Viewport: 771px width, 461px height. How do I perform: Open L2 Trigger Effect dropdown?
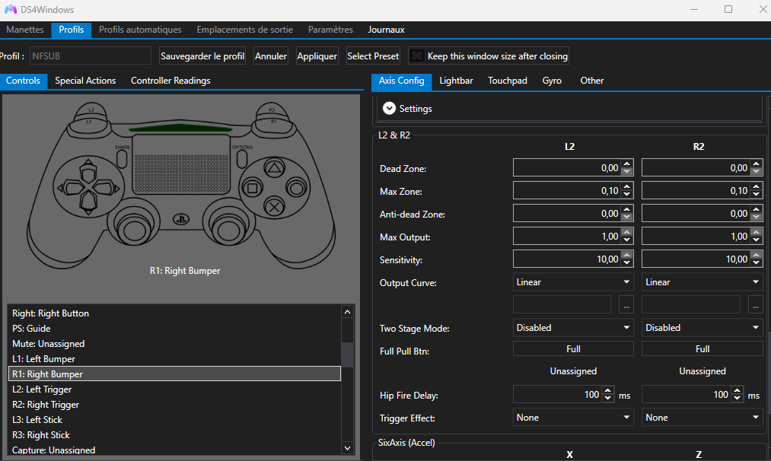point(573,418)
